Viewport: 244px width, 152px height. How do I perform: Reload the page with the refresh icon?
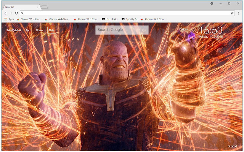(16, 13)
